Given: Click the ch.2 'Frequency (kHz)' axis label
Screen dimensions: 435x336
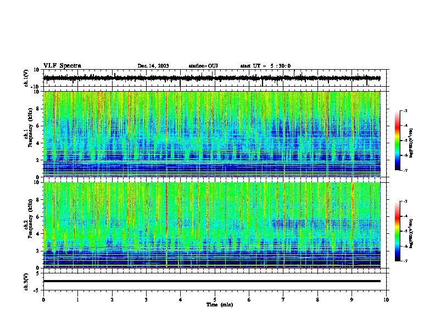Looking at the screenshot, I should [x=30, y=219].
